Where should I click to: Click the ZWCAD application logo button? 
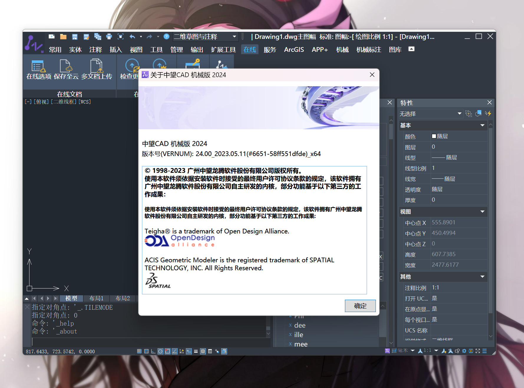(x=34, y=44)
